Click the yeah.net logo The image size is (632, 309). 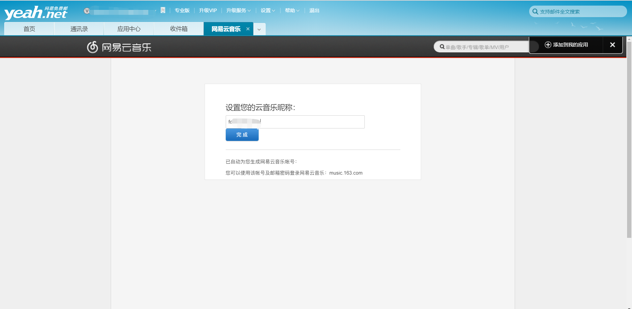pos(36,13)
